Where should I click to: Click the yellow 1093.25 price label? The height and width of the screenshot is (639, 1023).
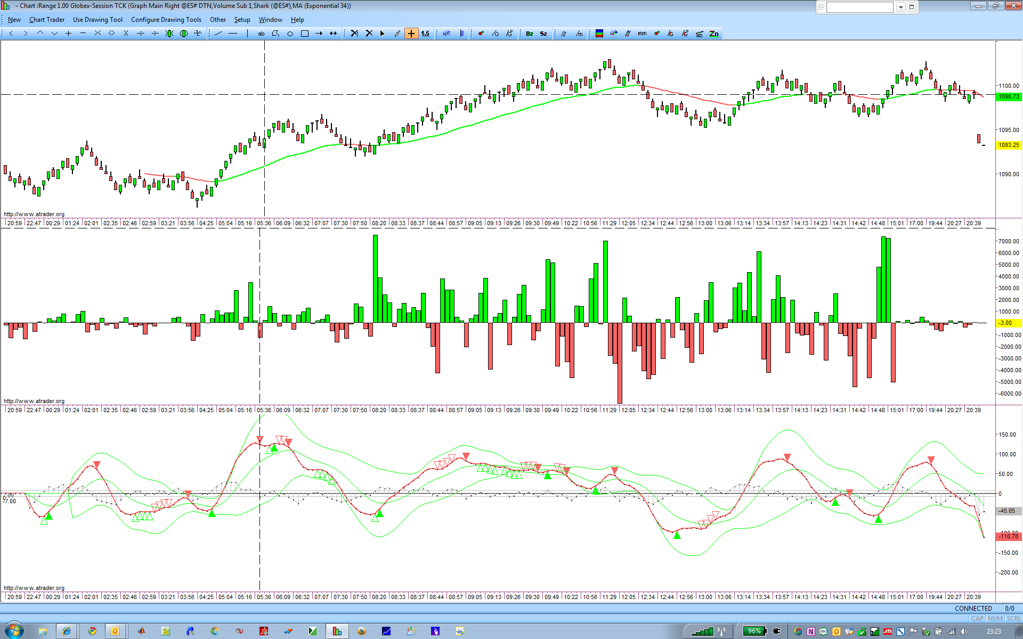pos(1009,145)
